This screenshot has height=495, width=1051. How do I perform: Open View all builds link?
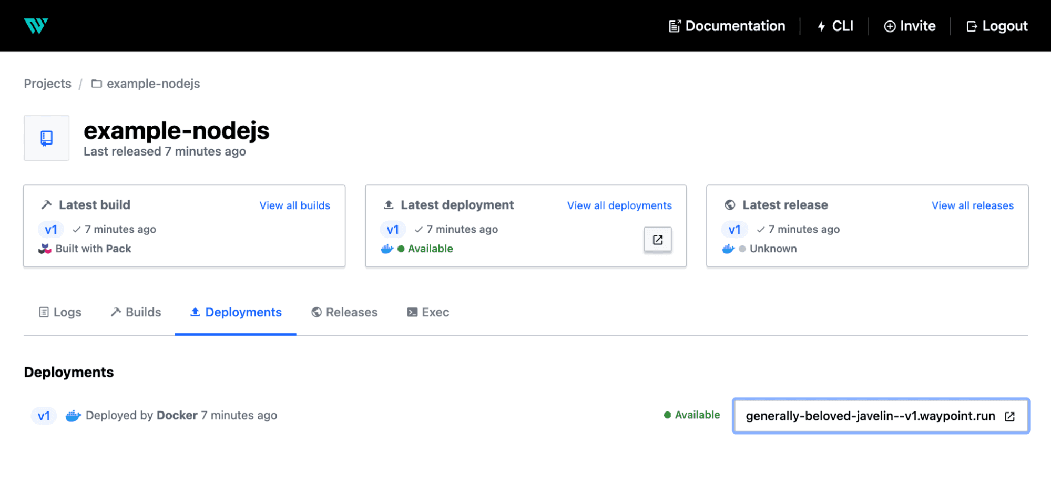click(x=294, y=205)
